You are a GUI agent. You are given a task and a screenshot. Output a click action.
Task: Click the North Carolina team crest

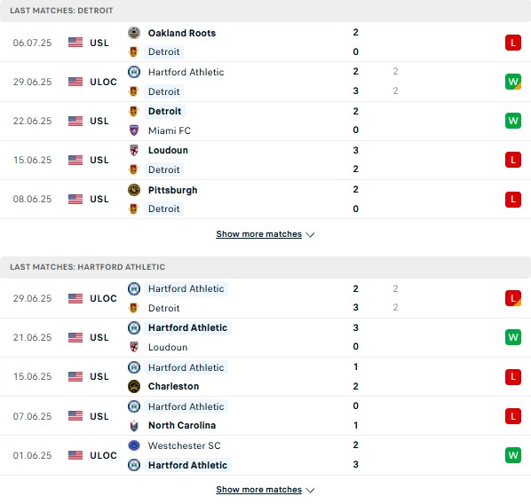point(134,426)
